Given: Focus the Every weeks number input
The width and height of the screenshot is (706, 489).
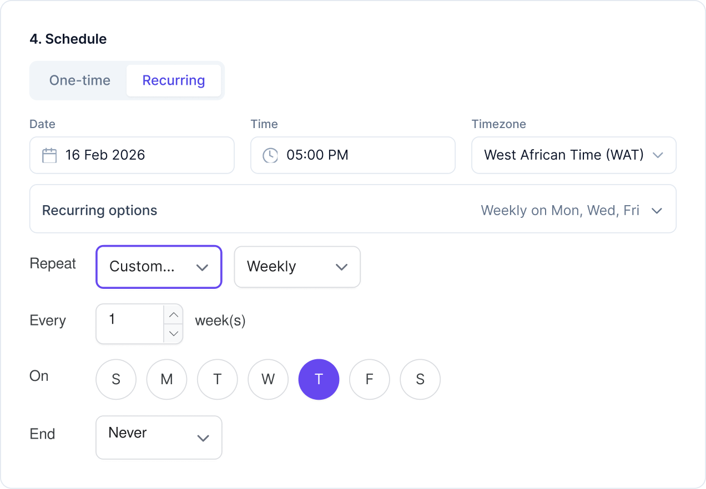Looking at the screenshot, I should click(x=130, y=324).
